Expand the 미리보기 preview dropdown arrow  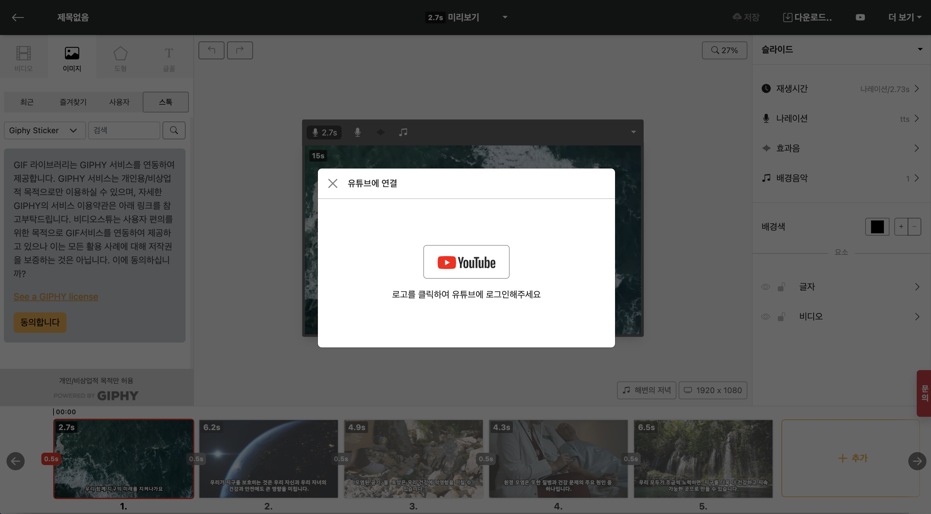[x=505, y=17]
